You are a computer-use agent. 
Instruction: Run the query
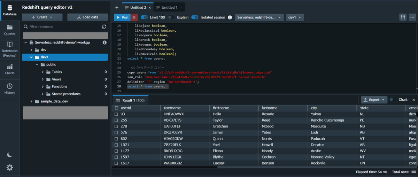click(122, 17)
